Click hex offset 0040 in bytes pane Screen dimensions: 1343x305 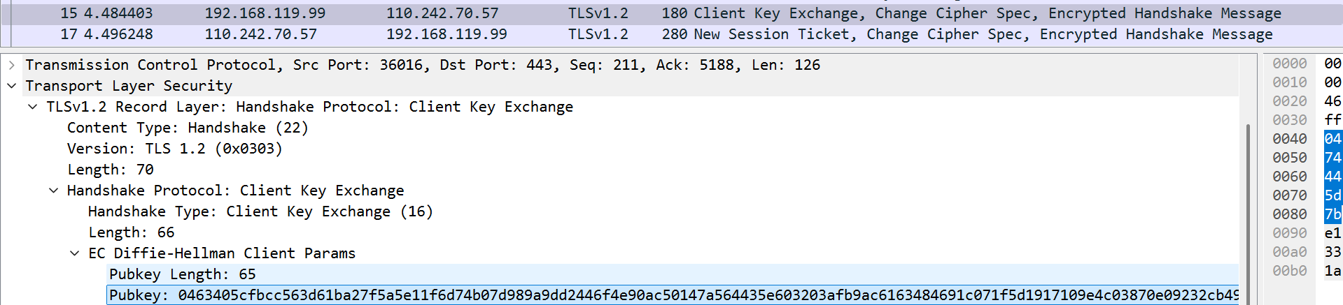click(x=1290, y=139)
